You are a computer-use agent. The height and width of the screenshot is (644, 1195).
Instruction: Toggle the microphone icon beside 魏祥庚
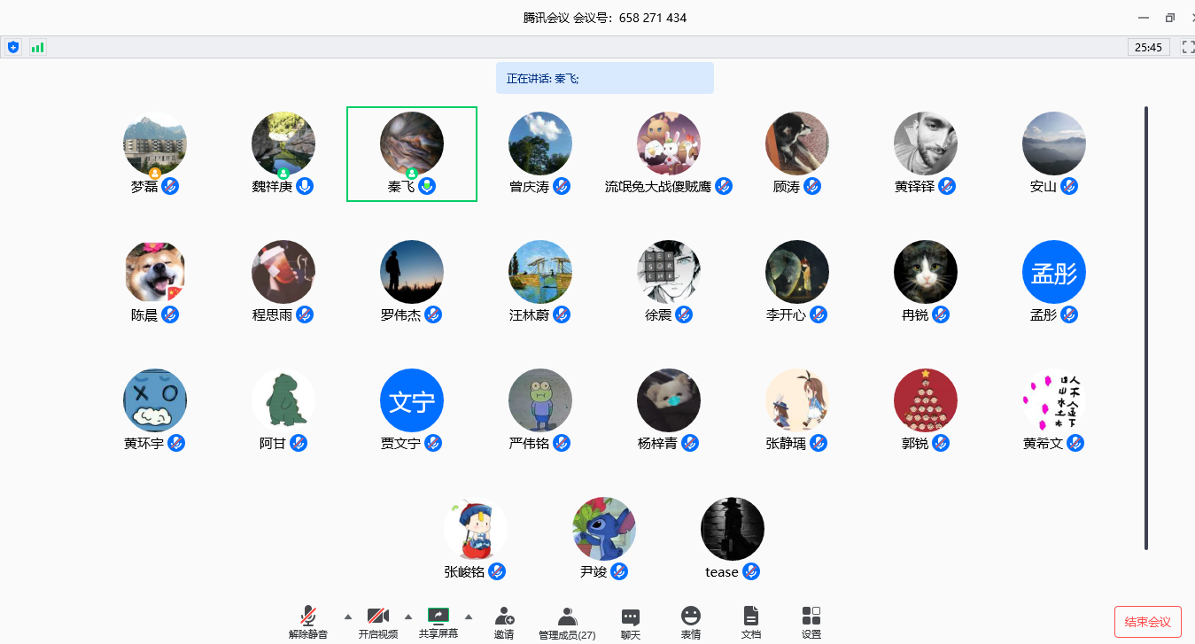coord(305,186)
